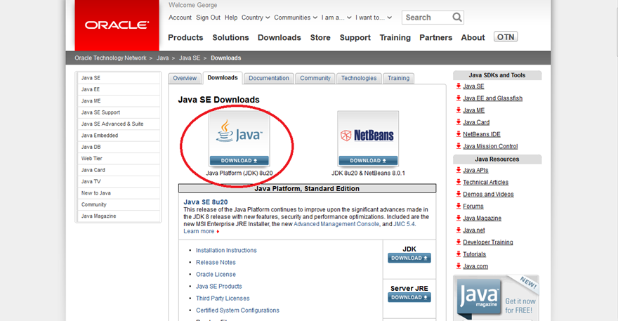This screenshot has width=618, height=321.
Task: Expand the 'I want to...' dropdown
Action: tap(372, 18)
